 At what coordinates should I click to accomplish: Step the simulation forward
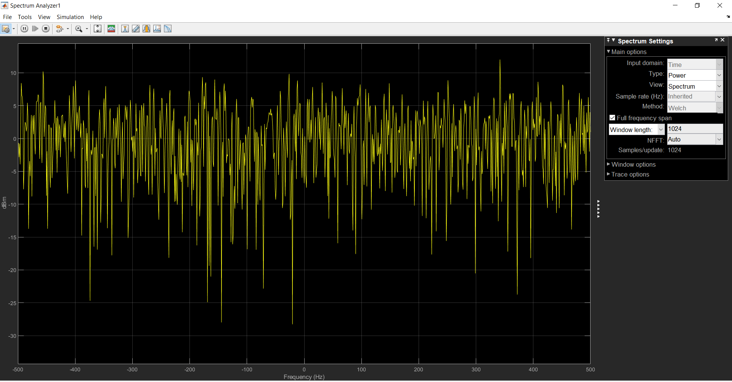pyautogui.click(x=35, y=29)
